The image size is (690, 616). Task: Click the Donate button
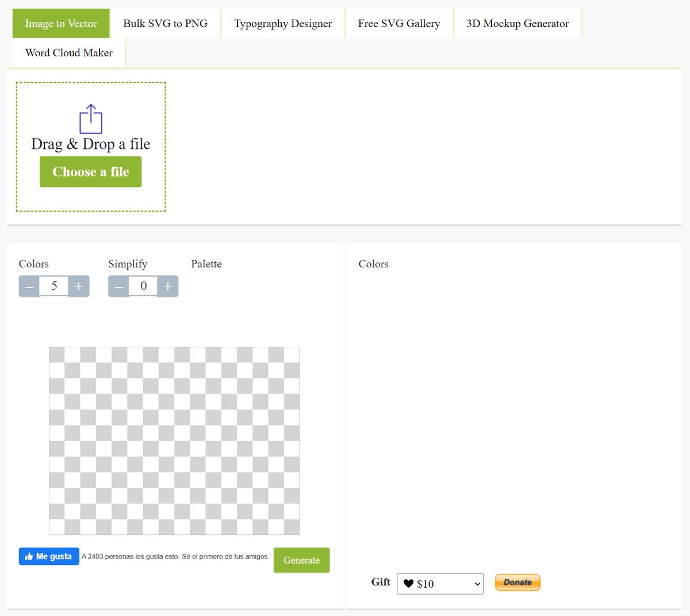(x=517, y=582)
